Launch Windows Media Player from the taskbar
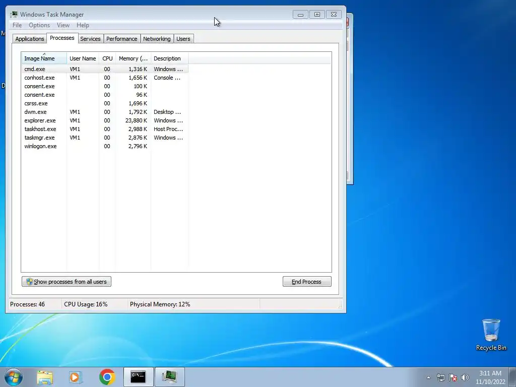The image size is (516, 387). (76, 377)
